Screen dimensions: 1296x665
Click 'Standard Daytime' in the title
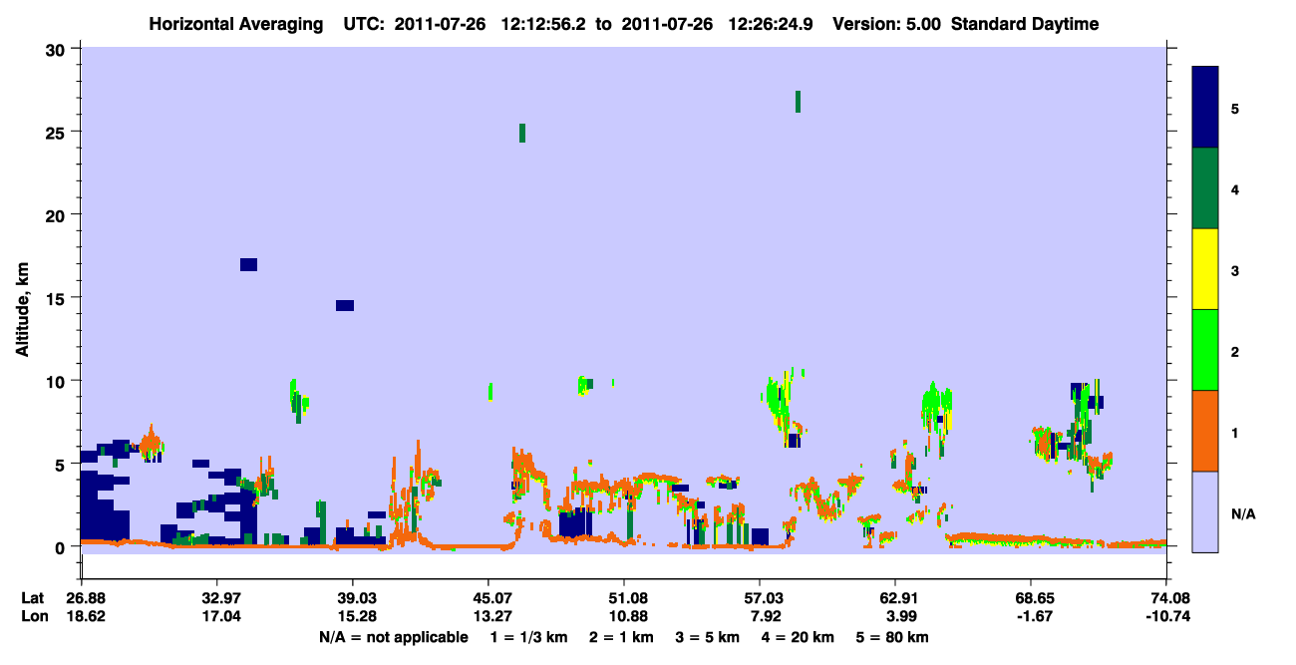[x=1025, y=24]
